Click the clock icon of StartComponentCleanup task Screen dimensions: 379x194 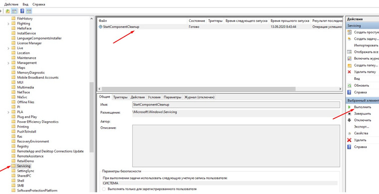tap(101, 27)
